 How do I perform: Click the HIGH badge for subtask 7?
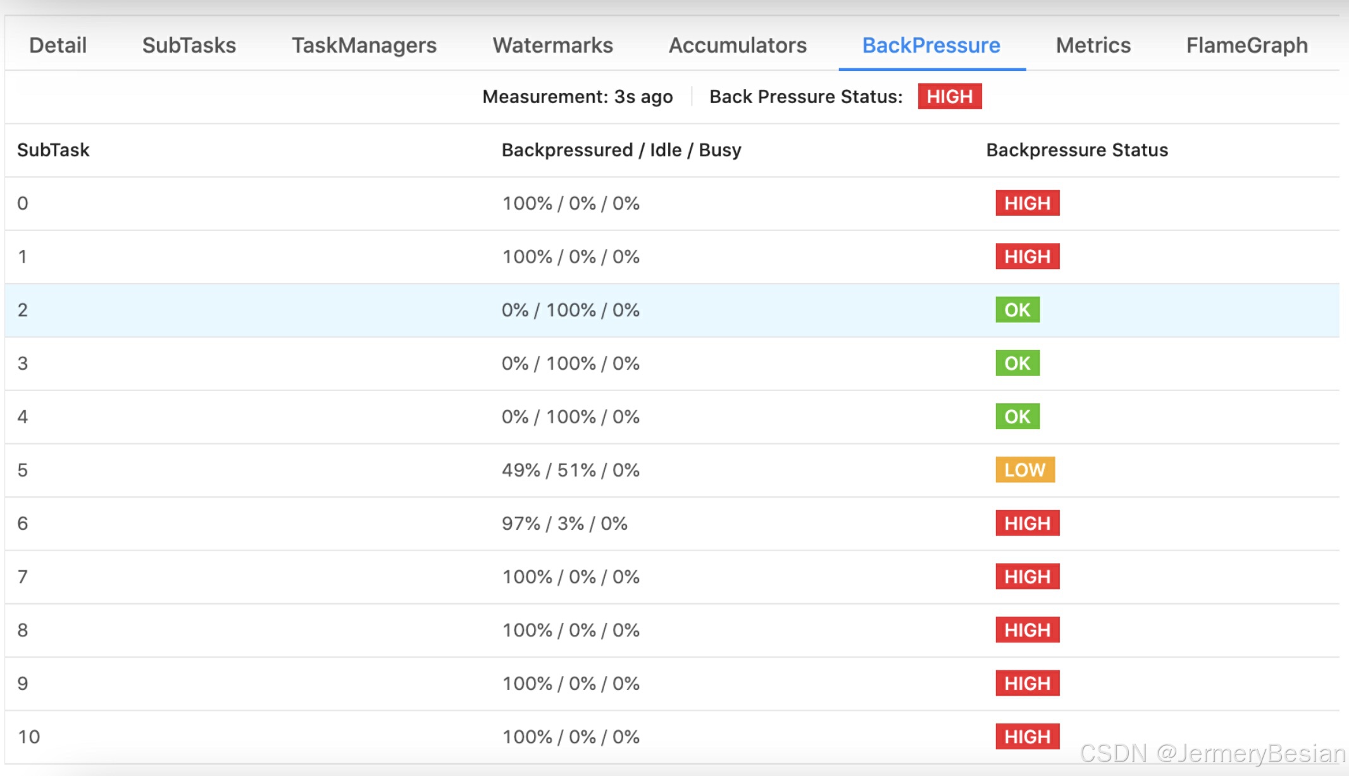1028,577
